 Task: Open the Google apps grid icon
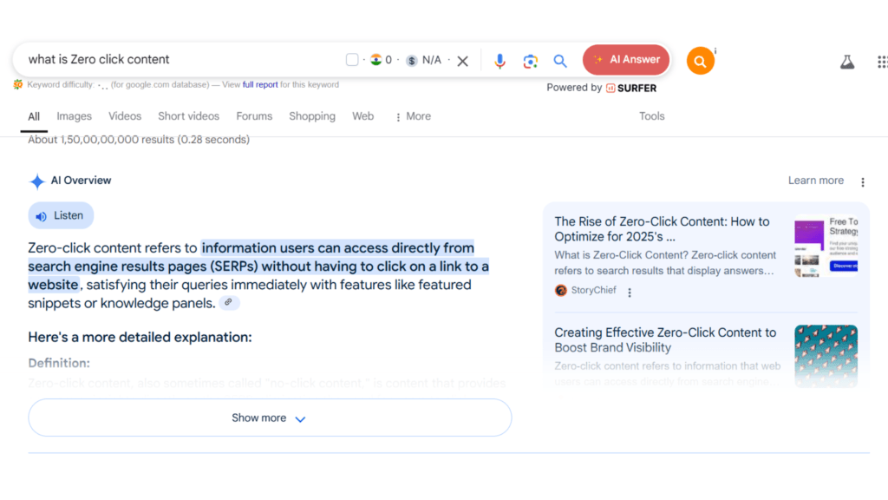click(881, 62)
